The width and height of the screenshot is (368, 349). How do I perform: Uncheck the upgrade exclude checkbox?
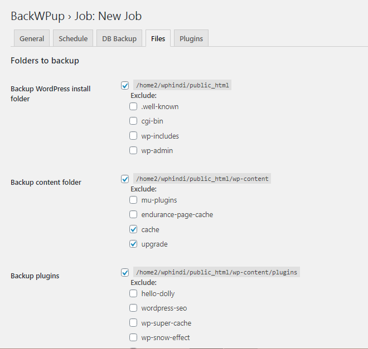click(x=133, y=244)
